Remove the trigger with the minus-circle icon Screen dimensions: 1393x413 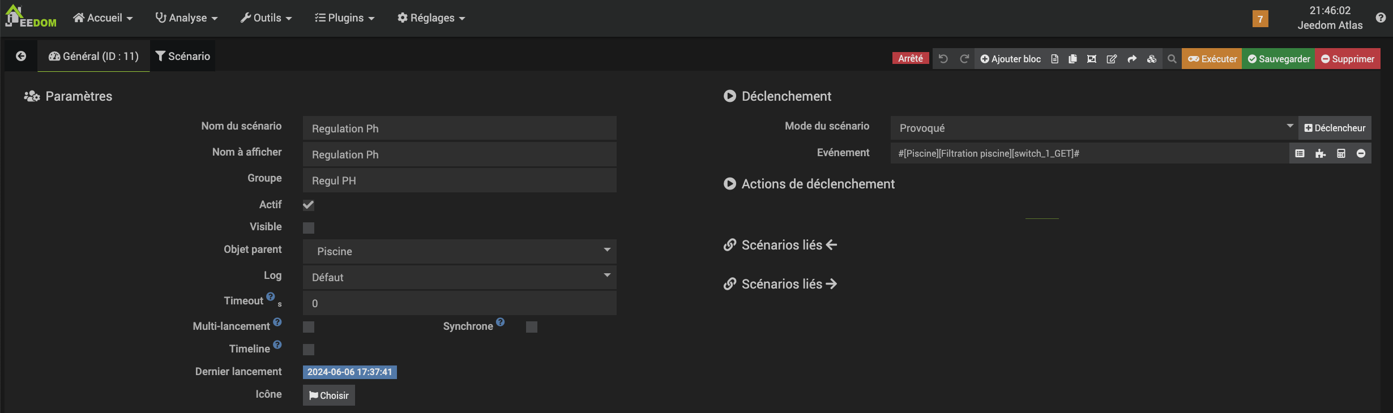click(1361, 153)
